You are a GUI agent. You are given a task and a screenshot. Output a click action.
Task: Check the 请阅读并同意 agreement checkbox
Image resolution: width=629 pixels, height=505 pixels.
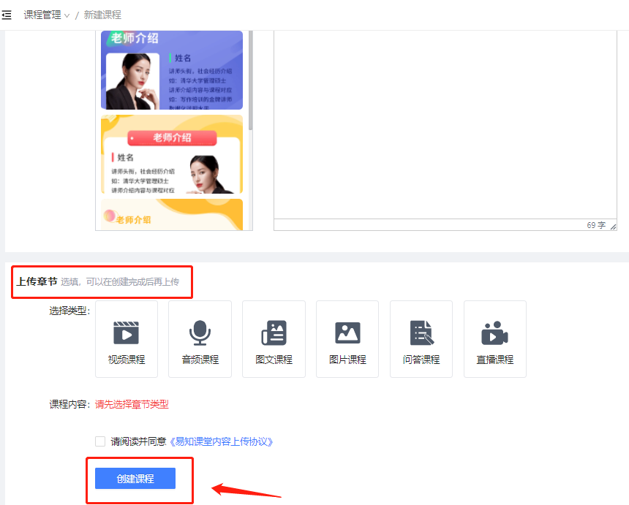pos(100,441)
